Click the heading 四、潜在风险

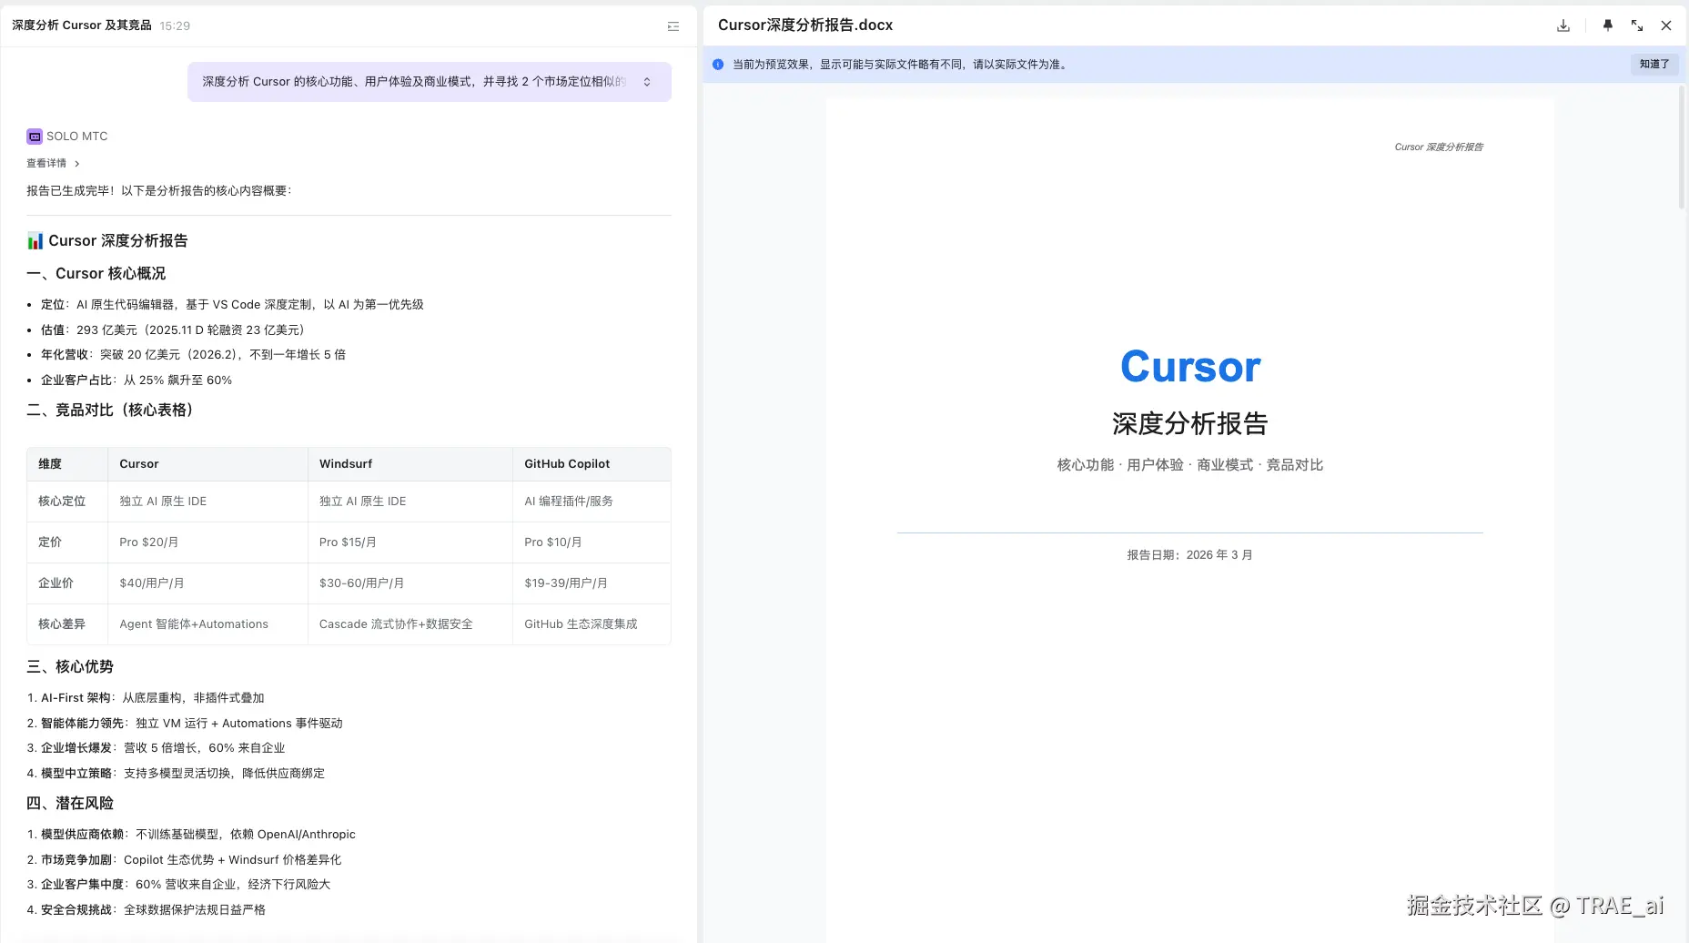pos(70,804)
